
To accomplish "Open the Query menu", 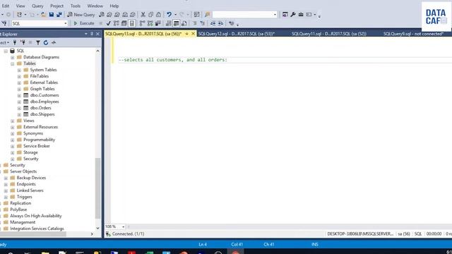I will coord(37,6).
